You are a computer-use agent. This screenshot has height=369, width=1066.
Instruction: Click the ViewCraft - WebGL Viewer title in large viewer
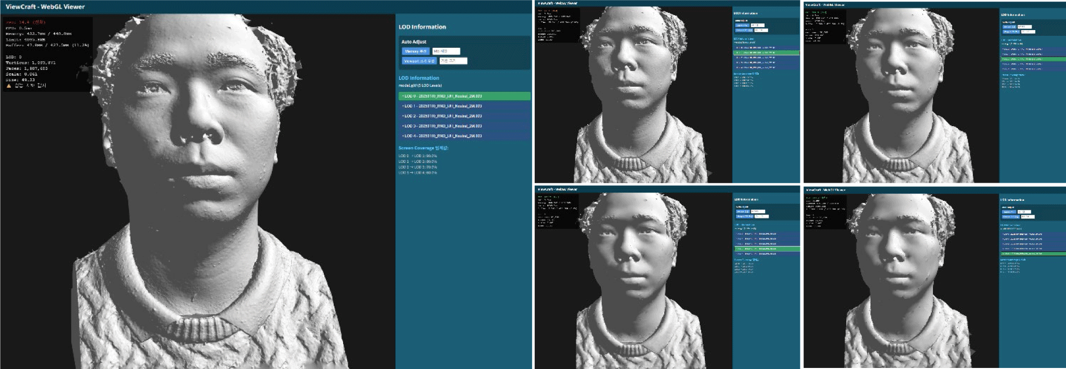pyautogui.click(x=45, y=7)
